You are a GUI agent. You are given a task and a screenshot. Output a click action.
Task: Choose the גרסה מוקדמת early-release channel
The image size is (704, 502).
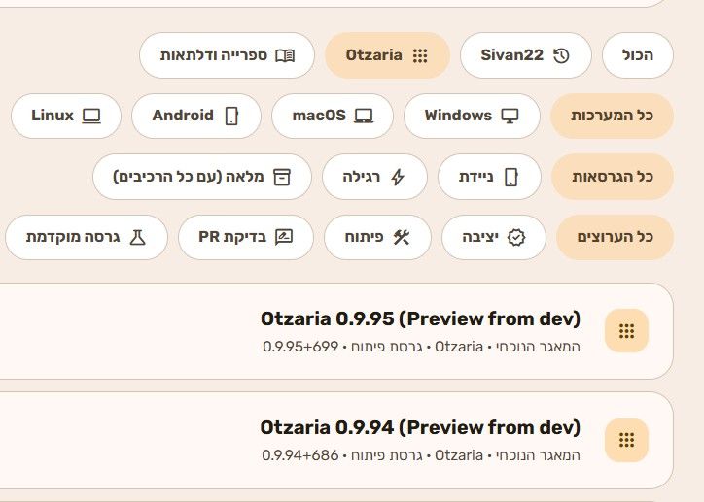87,237
